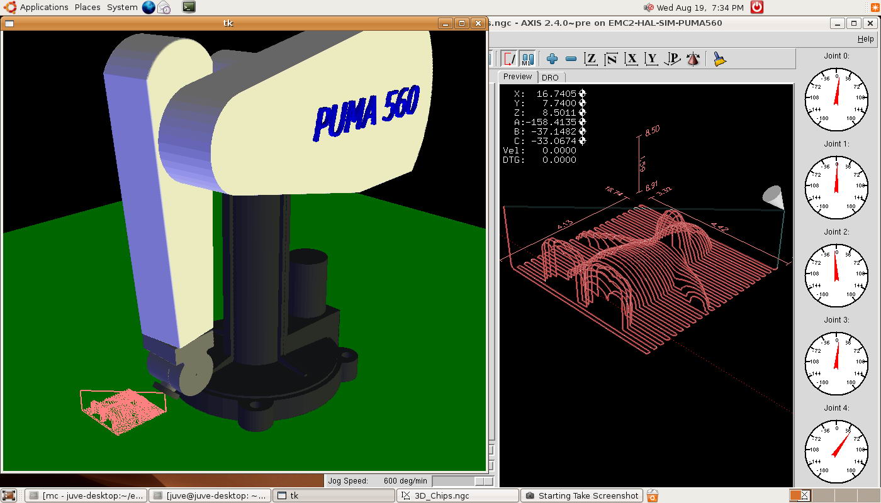
Task: Toggle the skip lines with slash button
Action: [509, 59]
